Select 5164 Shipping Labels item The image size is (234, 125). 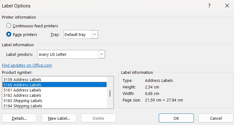[x=23, y=106]
